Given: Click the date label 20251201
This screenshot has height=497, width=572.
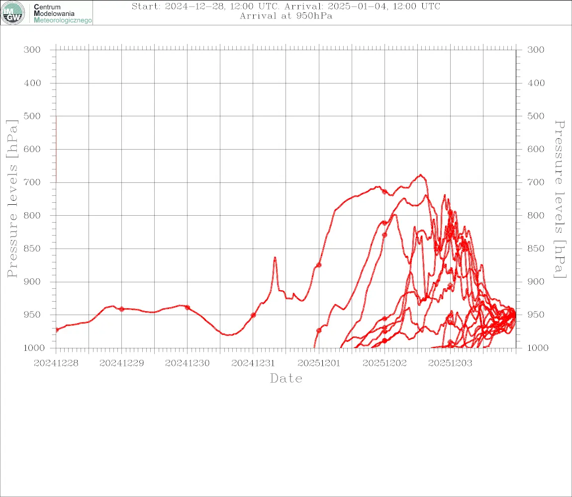Looking at the screenshot, I should tap(319, 363).
